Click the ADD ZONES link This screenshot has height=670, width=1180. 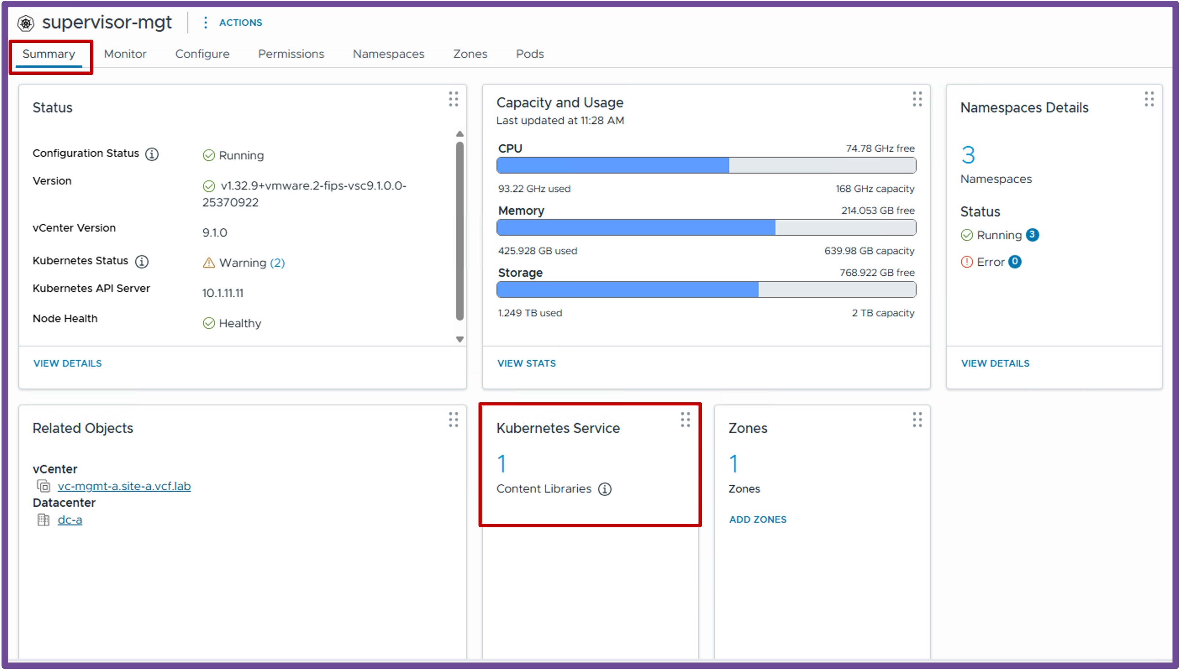pos(758,519)
